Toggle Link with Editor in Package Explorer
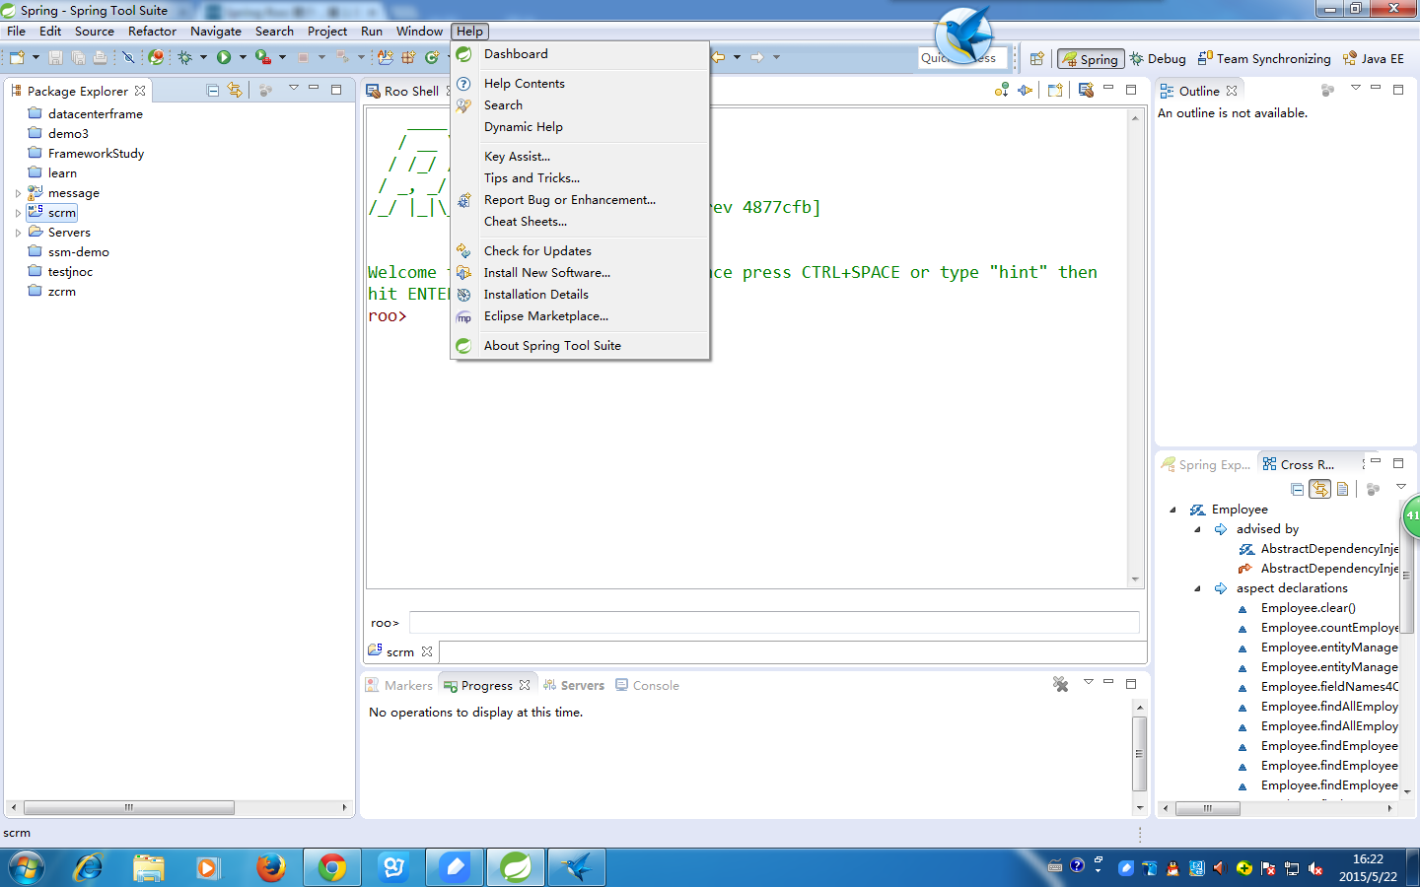The height and width of the screenshot is (887, 1420). [x=235, y=90]
